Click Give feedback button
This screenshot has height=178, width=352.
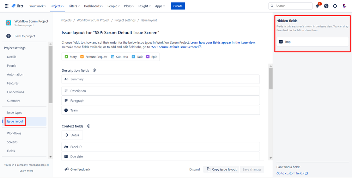(x=77, y=169)
